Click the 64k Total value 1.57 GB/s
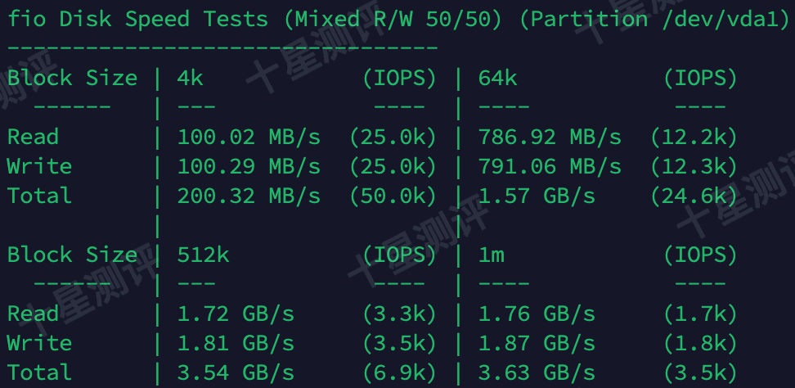 (x=537, y=196)
